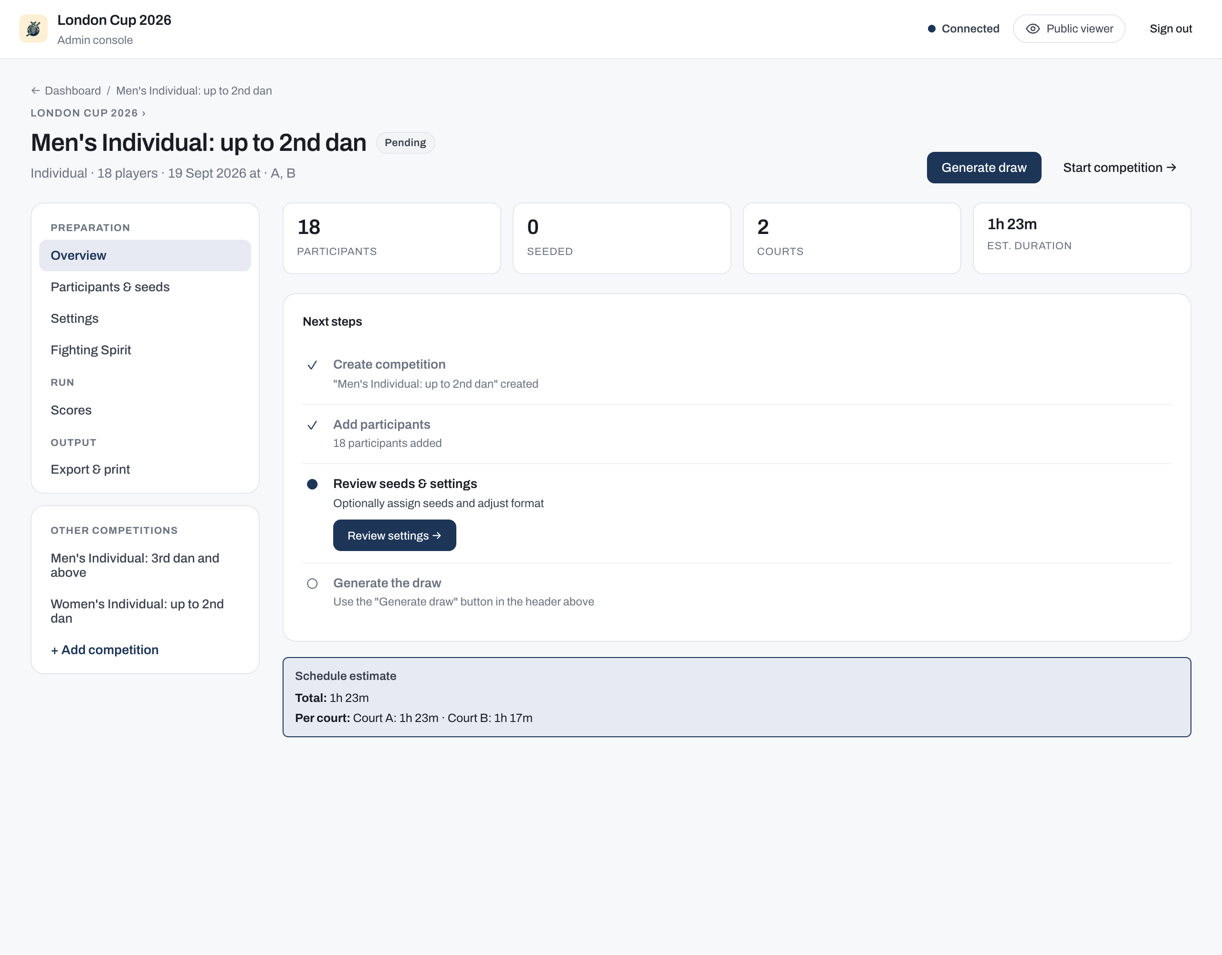Click the eye icon in Public viewer

[1033, 29]
